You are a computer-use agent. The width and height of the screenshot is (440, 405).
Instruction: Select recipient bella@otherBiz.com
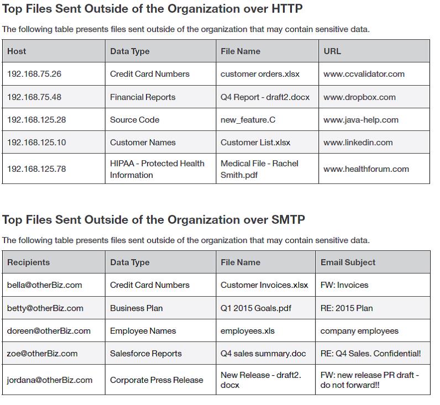point(44,285)
